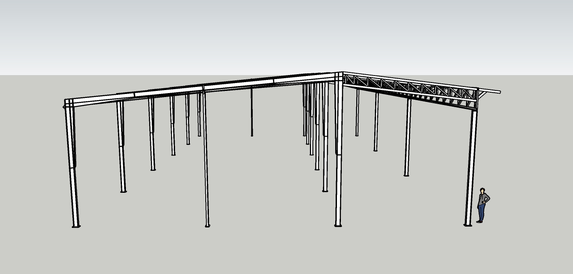Click the empty sky background

[x=285, y=31]
